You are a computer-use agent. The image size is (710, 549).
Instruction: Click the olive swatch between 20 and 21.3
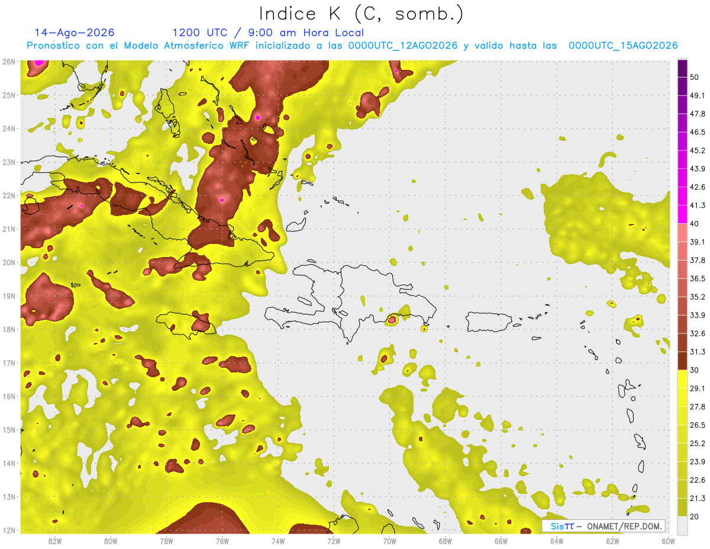click(682, 508)
